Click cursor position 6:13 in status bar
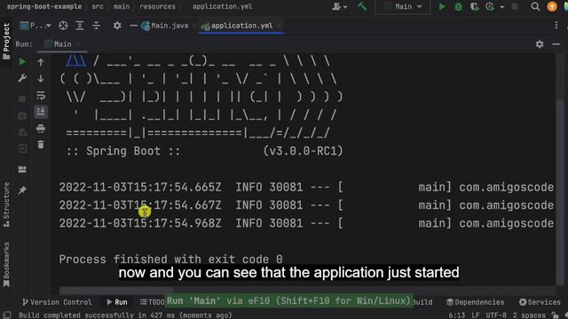 (x=457, y=315)
